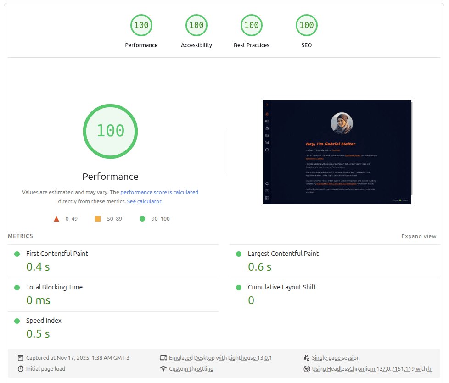Click the emulated desktop device icon
Screen dimensions: 449x383
point(164,357)
